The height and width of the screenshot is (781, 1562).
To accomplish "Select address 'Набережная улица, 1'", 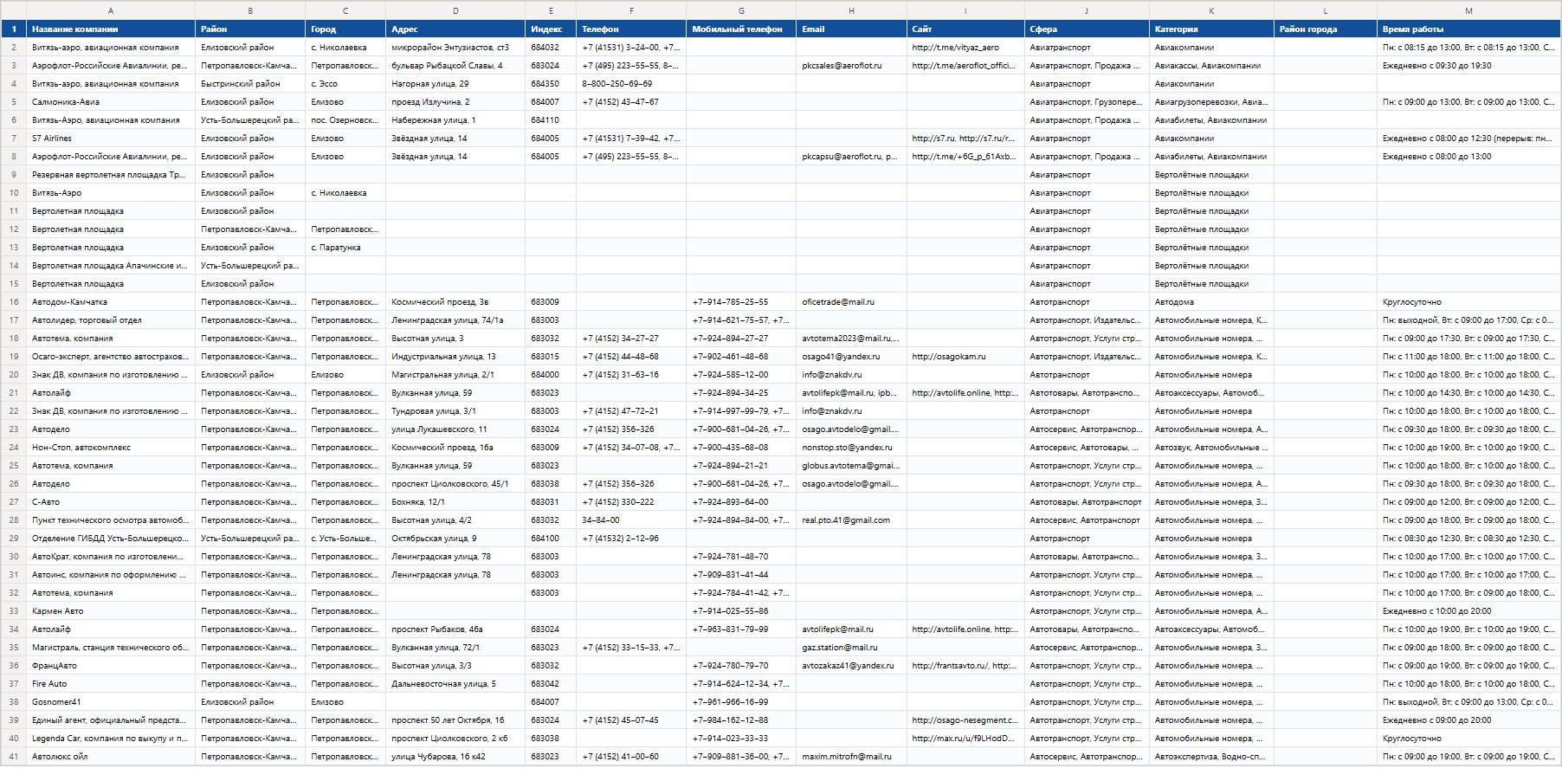I will pyautogui.click(x=455, y=120).
